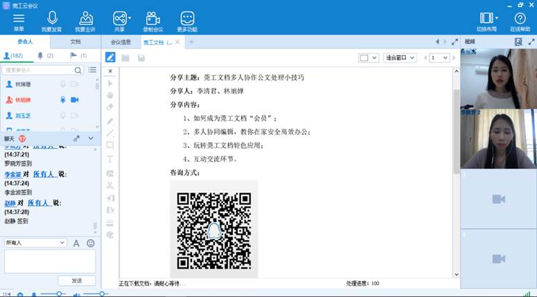The height and width of the screenshot is (297, 537).
Task: Click the chat font format A icon
Action: (x=76, y=243)
